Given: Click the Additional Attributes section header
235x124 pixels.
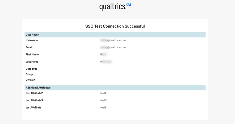Looking at the screenshot, I should point(38,88).
